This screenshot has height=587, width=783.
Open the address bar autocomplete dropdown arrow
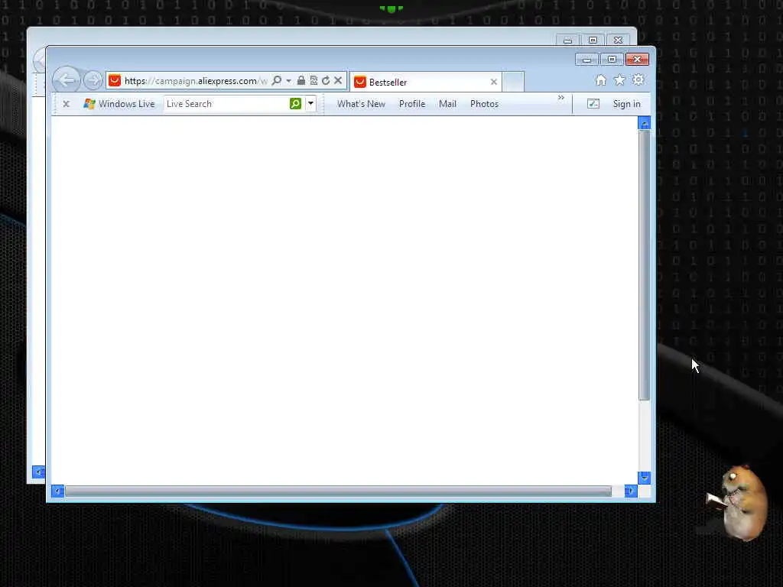click(x=288, y=81)
